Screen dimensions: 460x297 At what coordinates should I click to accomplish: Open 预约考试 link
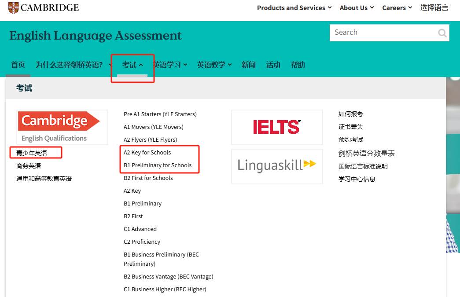tap(350, 139)
